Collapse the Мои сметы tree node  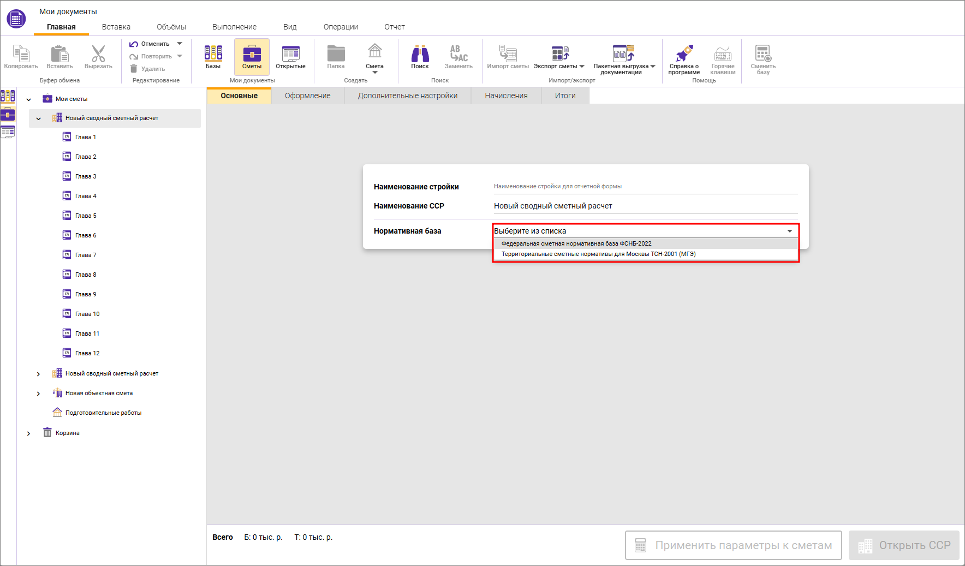tap(29, 99)
